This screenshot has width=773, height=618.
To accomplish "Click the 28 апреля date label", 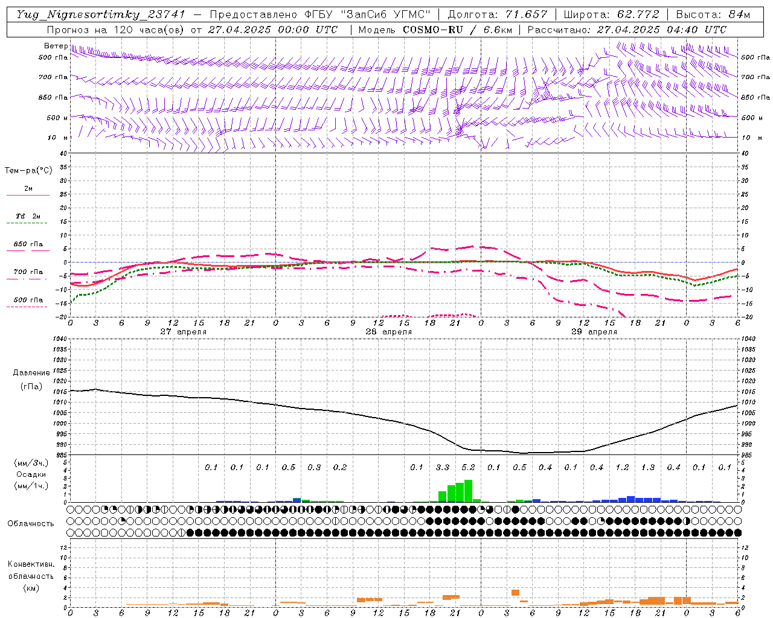I will pyautogui.click(x=388, y=332).
